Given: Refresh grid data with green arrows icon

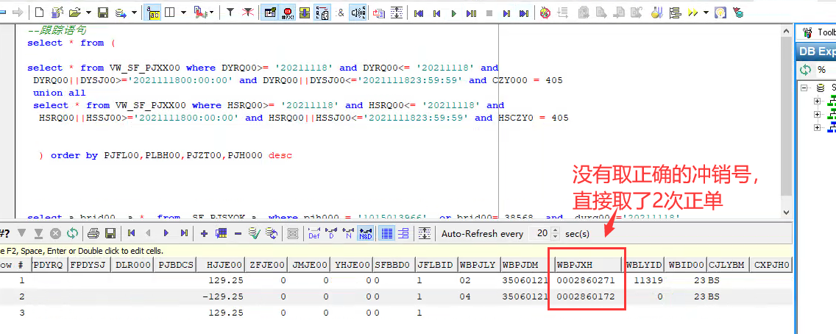Looking at the screenshot, I should [x=72, y=232].
